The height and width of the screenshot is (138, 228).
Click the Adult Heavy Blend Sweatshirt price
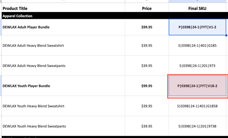point(146,45)
